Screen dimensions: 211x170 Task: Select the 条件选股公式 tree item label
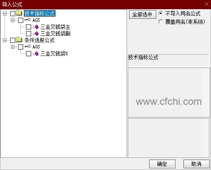[x=39, y=40]
